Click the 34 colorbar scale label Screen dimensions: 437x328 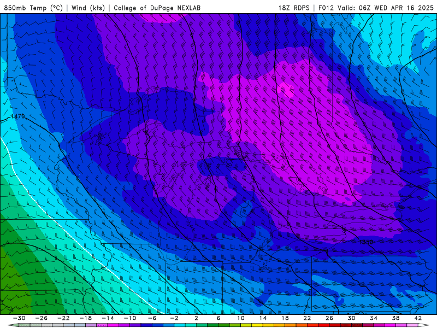374,318
